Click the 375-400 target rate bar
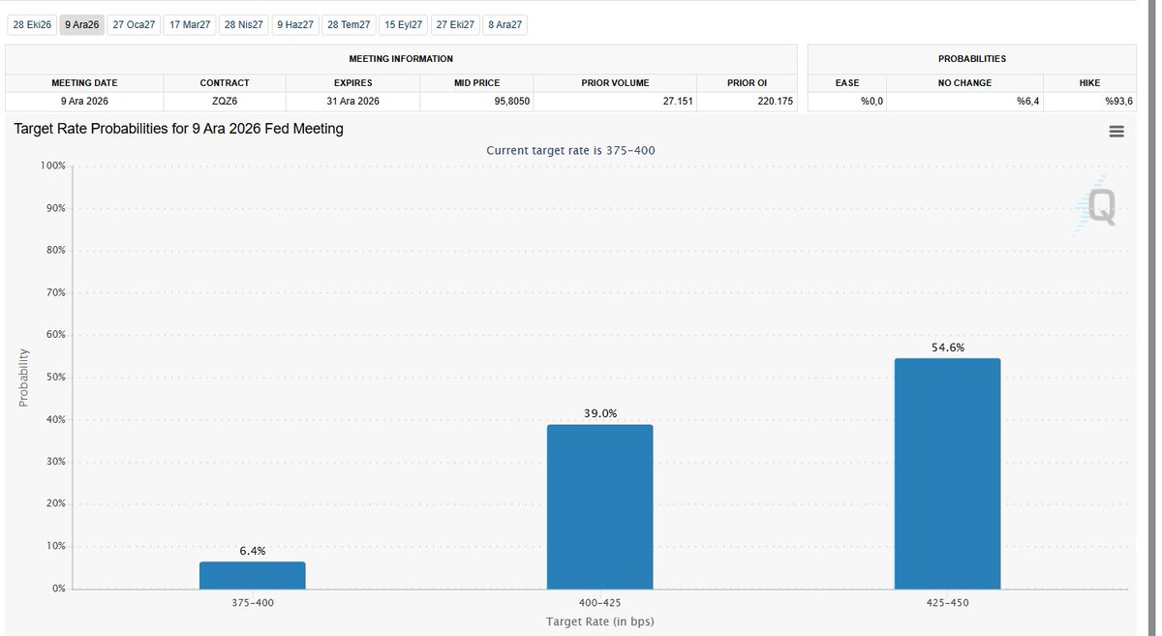The image size is (1162, 636). (x=253, y=575)
